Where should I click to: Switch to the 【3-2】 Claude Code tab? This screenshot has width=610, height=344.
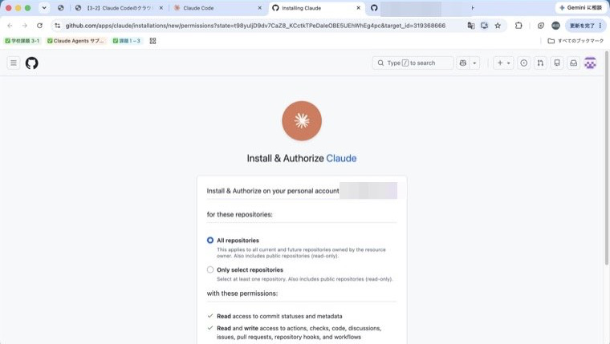119,8
